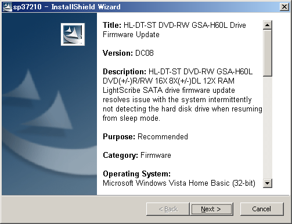Click the Operating System label
The image size is (292, 224).
tap(136, 174)
